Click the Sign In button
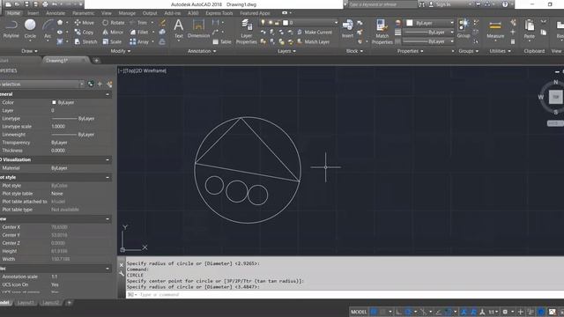 (x=440, y=4)
